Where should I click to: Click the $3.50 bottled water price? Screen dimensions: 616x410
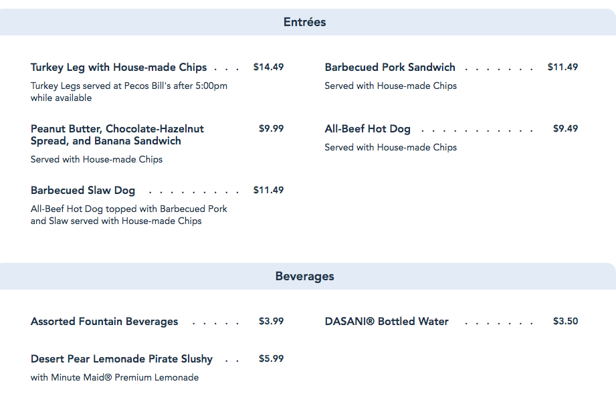[x=565, y=321]
